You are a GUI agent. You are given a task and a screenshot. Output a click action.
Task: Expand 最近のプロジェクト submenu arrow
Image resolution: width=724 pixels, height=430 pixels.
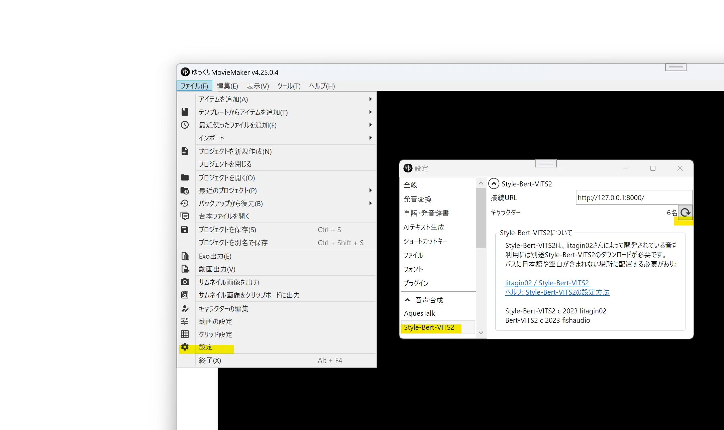point(370,190)
